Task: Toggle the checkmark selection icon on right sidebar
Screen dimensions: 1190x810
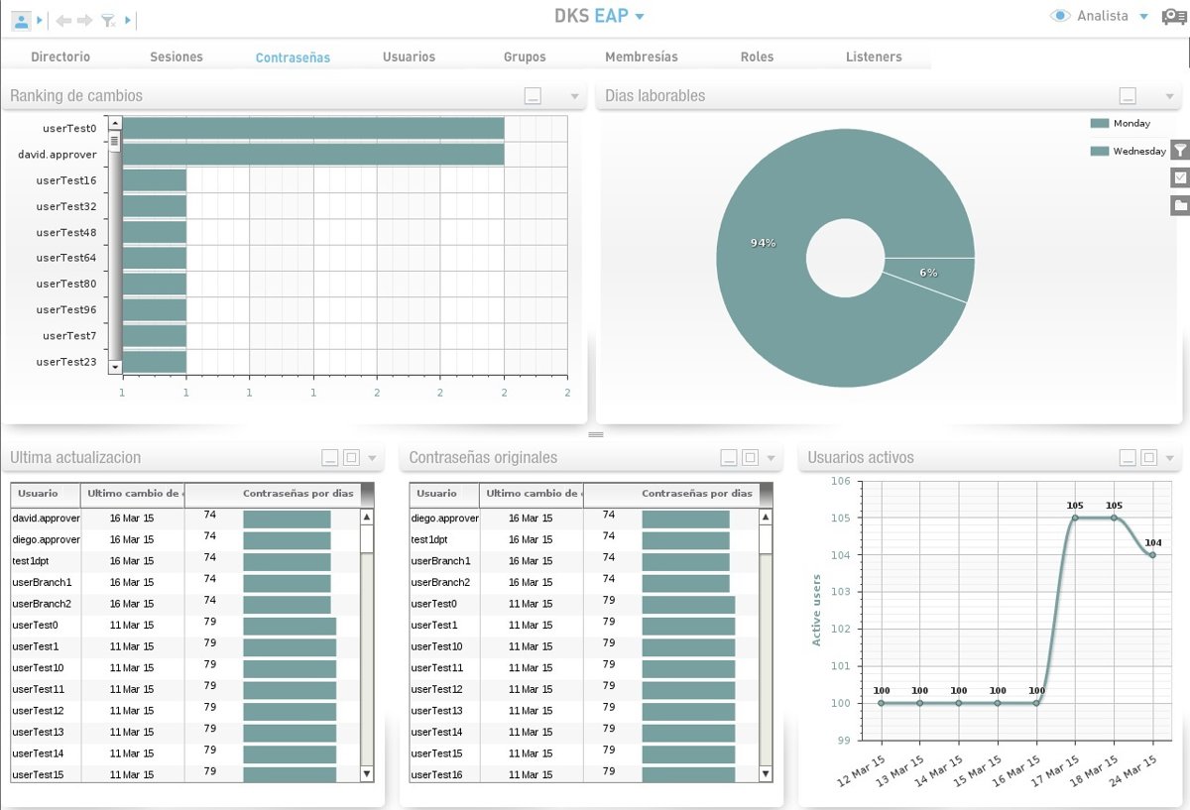Action: point(1180,177)
